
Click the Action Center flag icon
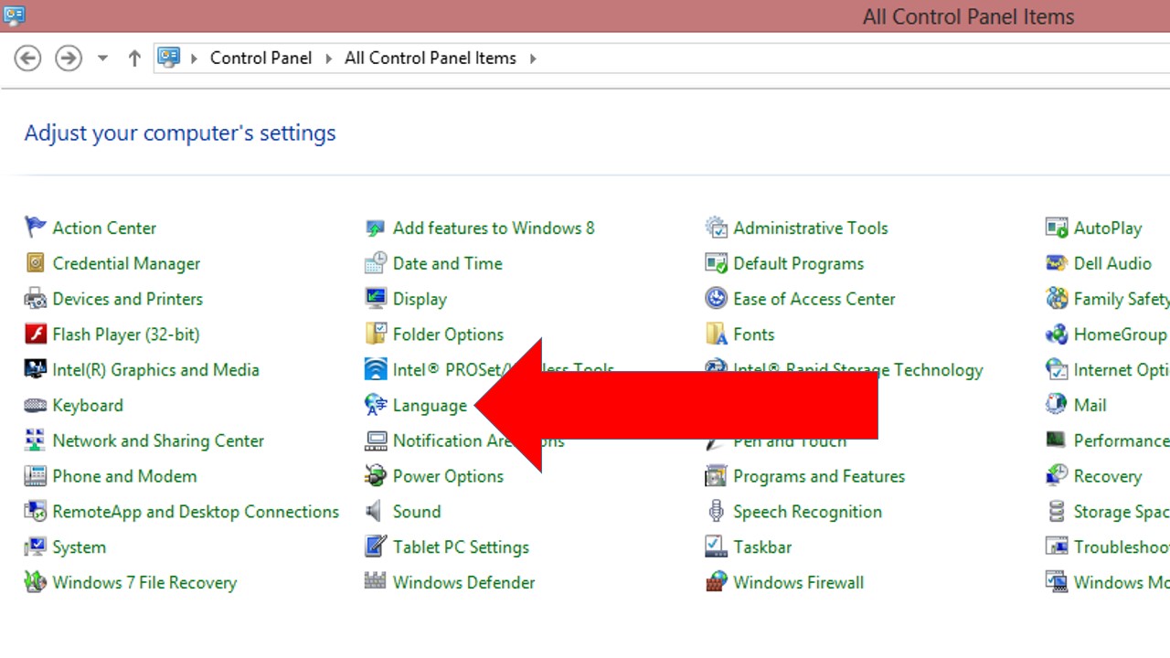(35, 228)
